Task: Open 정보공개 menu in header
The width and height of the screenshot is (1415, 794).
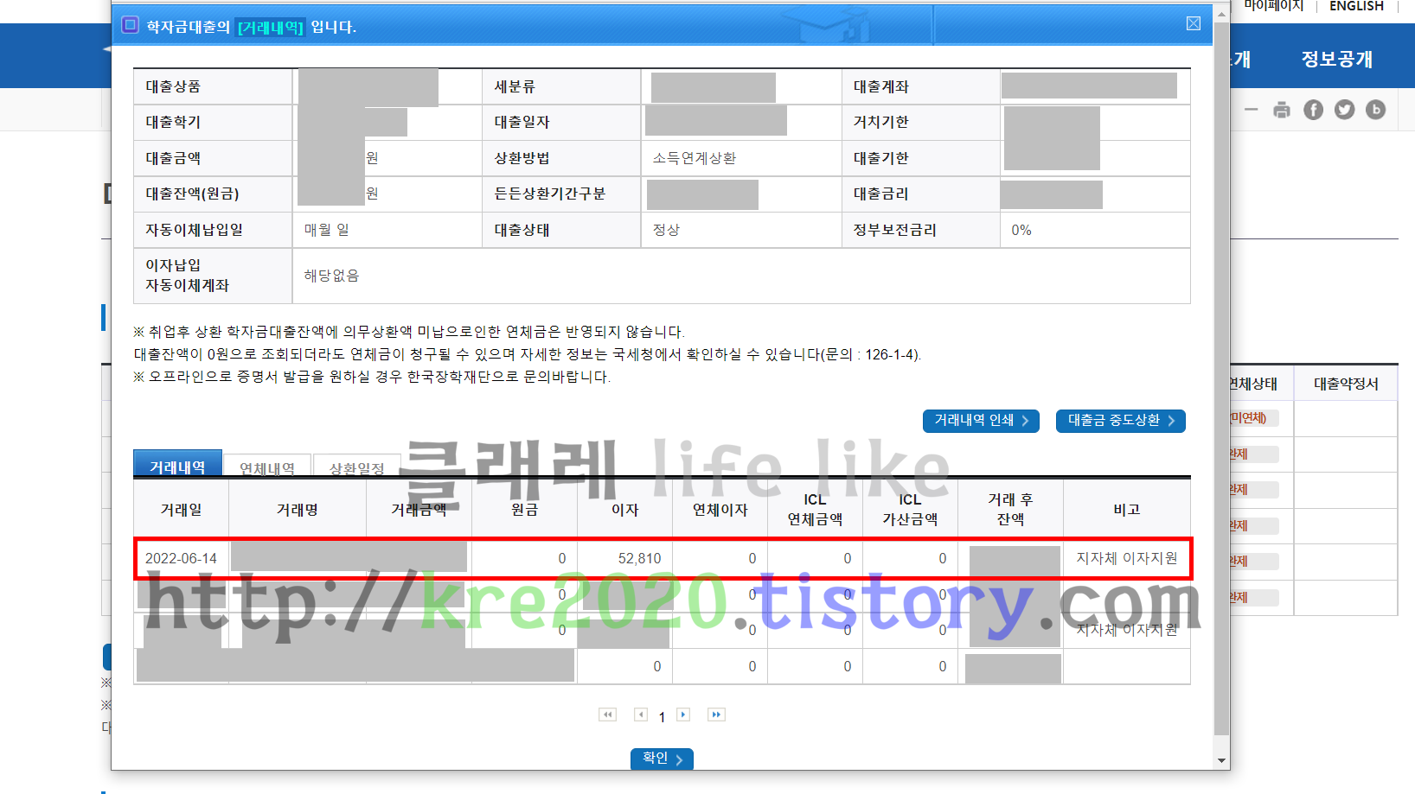Action: [x=1337, y=59]
